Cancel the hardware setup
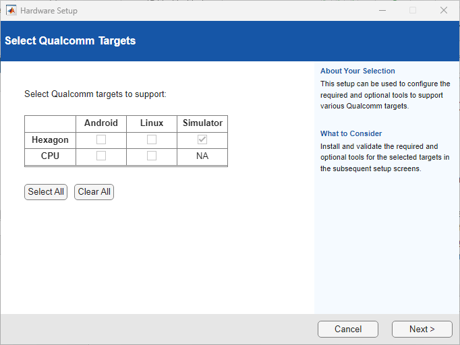This screenshot has height=345, width=460. 348,329
